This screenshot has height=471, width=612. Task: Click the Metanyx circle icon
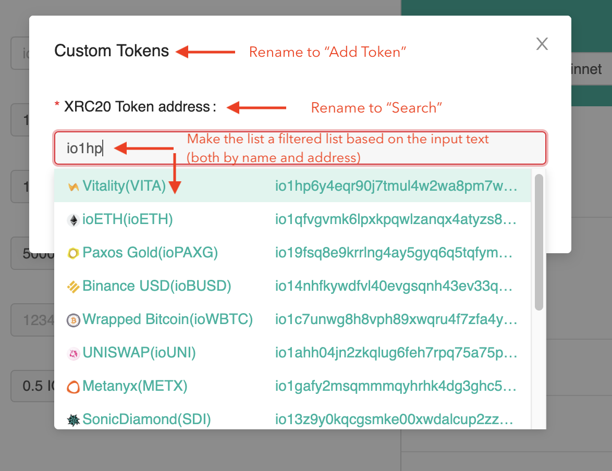pos(74,386)
